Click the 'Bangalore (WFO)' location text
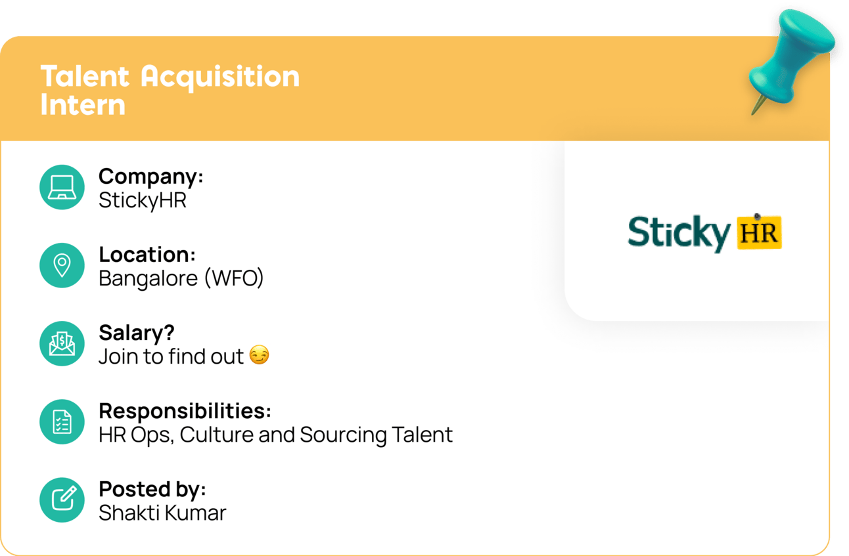The height and width of the screenshot is (556, 849). (181, 278)
